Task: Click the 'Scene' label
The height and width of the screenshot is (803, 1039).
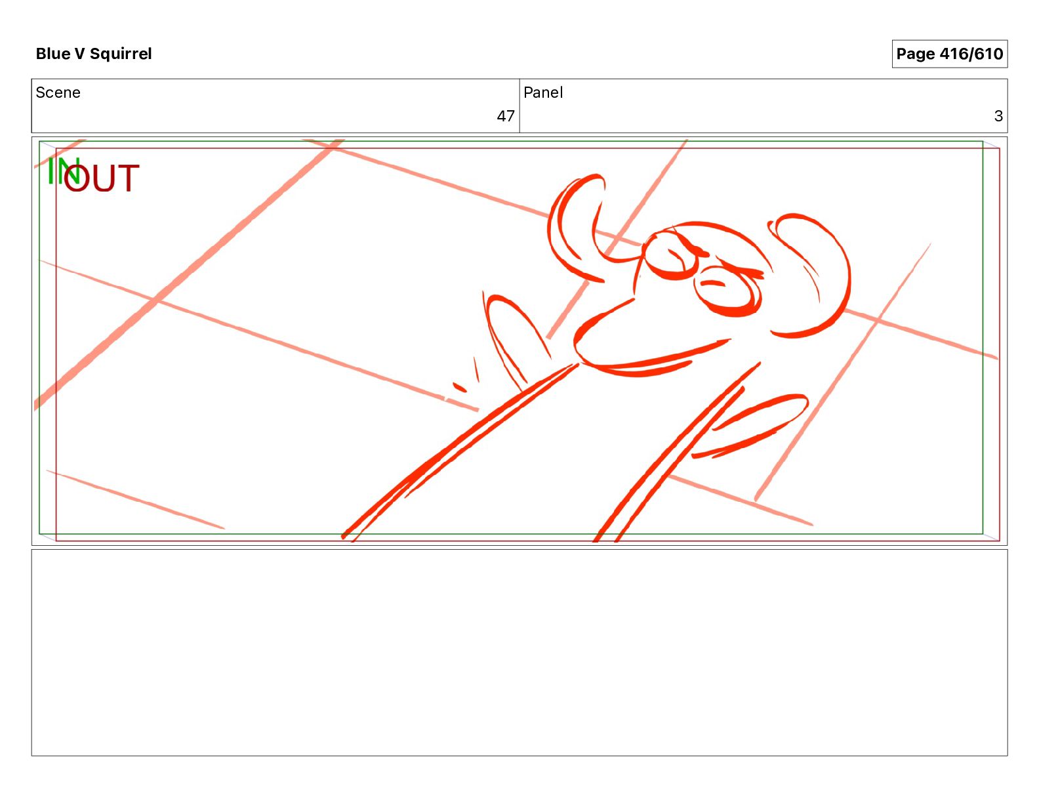Action: click(x=58, y=93)
